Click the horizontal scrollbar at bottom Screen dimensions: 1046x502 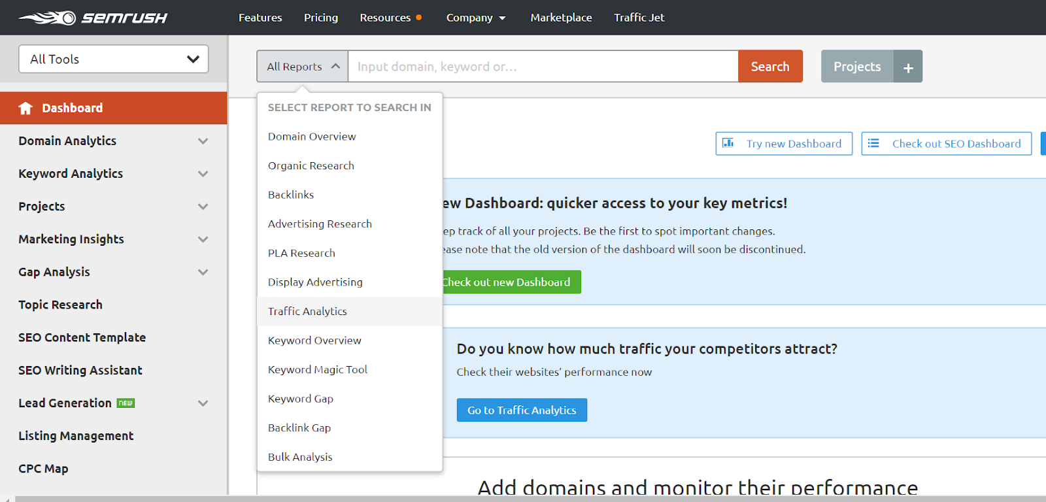(x=530, y=499)
